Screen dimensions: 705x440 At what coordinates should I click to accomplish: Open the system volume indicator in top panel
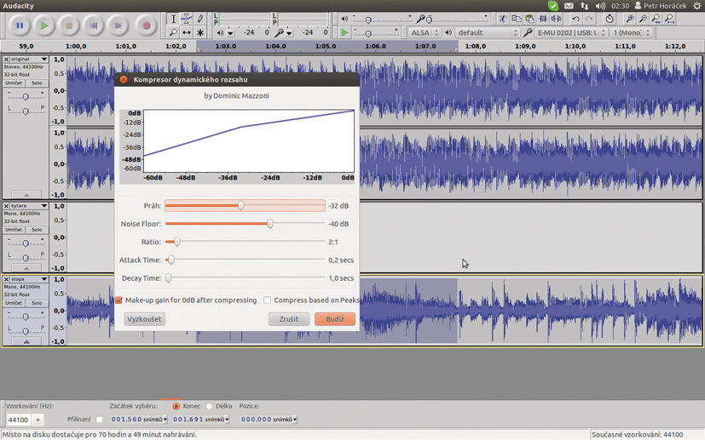click(600, 6)
